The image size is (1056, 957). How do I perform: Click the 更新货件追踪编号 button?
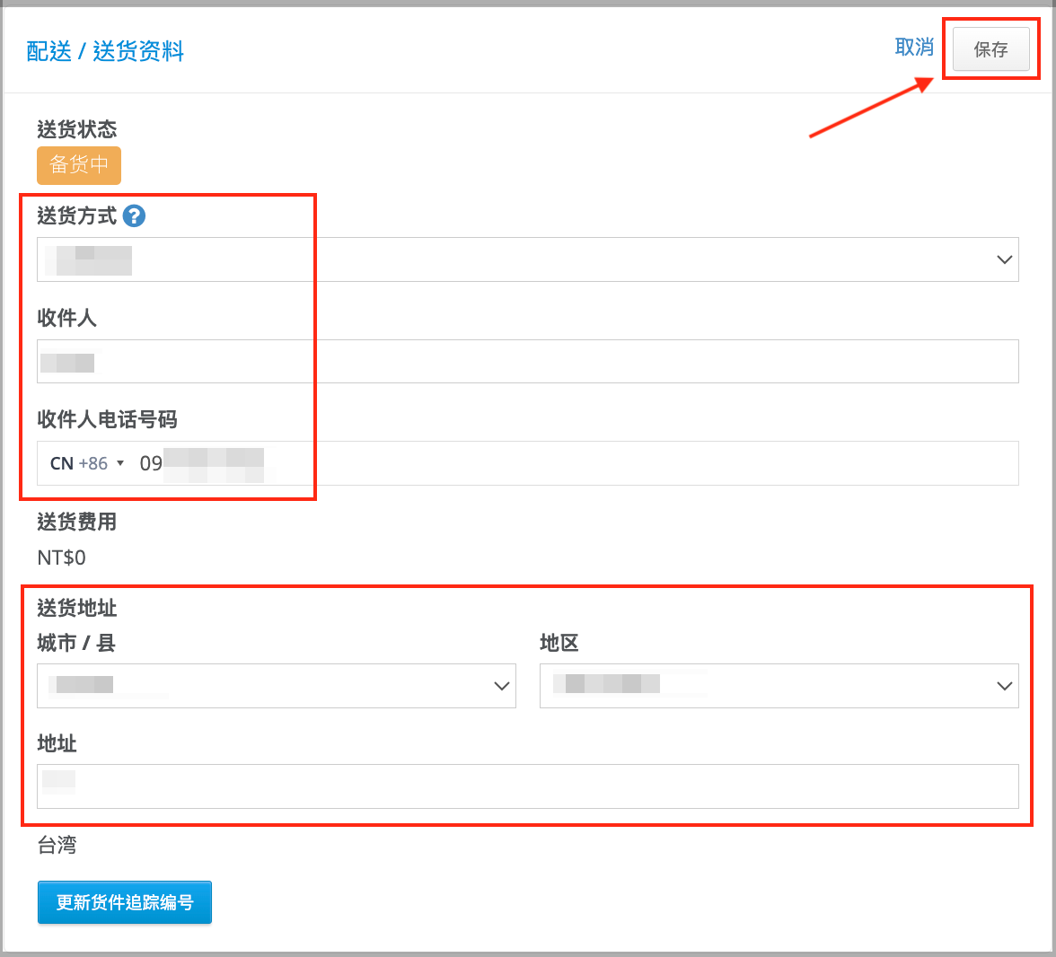[x=125, y=902]
